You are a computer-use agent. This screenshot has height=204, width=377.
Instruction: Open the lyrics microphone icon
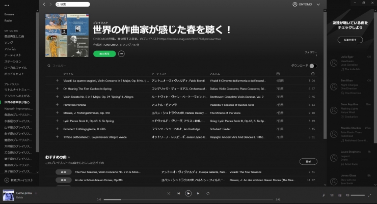click(x=324, y=195)
